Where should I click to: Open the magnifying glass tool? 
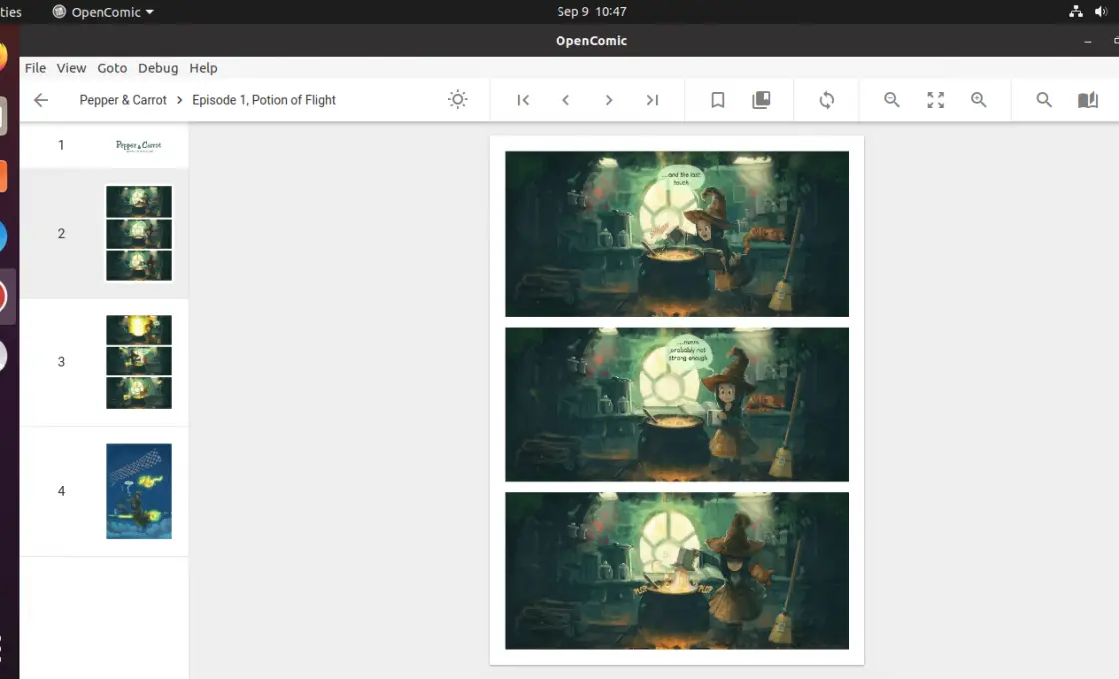point(1044,100)
